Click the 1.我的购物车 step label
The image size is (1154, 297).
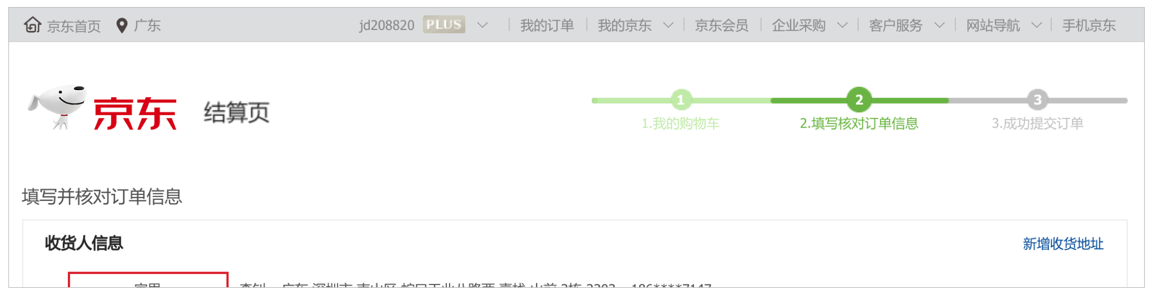tap(680, 123)
